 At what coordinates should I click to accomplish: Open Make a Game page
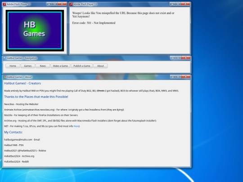point(60,66)
